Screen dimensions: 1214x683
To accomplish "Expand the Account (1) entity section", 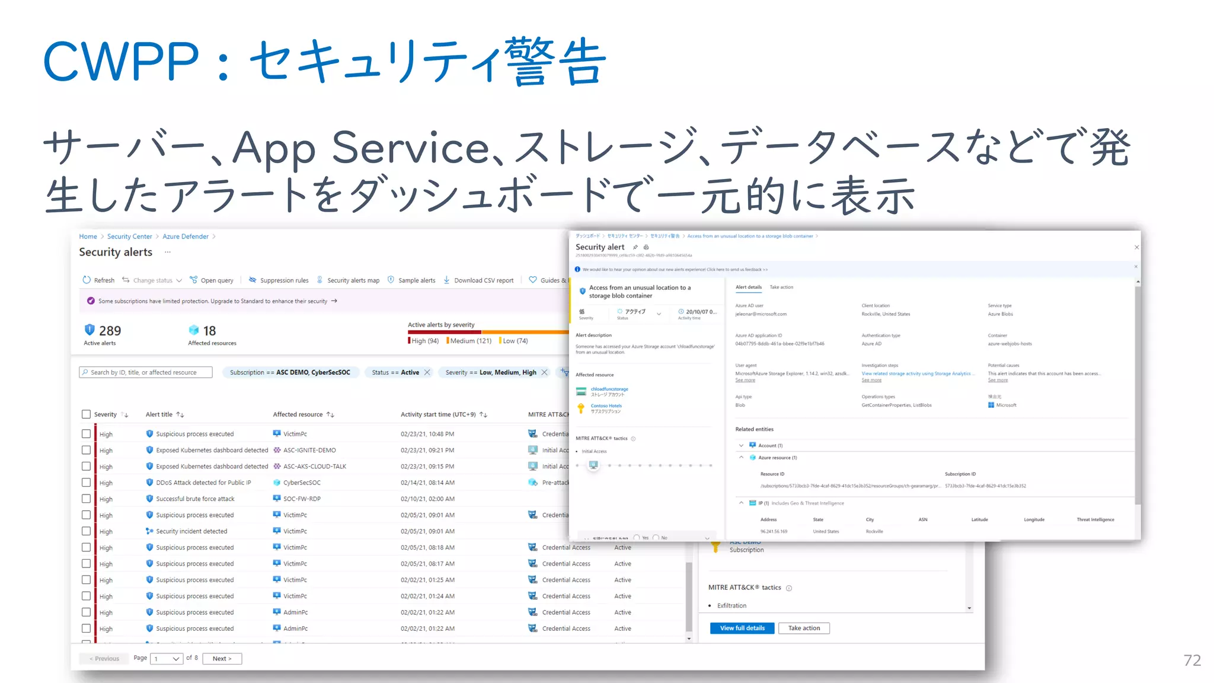I will pyautogui.click(x=741, y=445).
